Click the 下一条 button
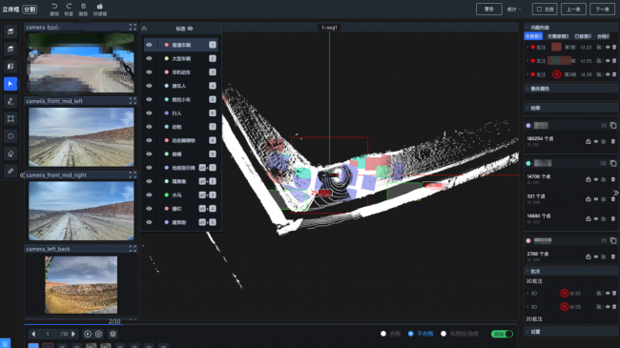This screenshot has height=348, width=620. (602, 10)
